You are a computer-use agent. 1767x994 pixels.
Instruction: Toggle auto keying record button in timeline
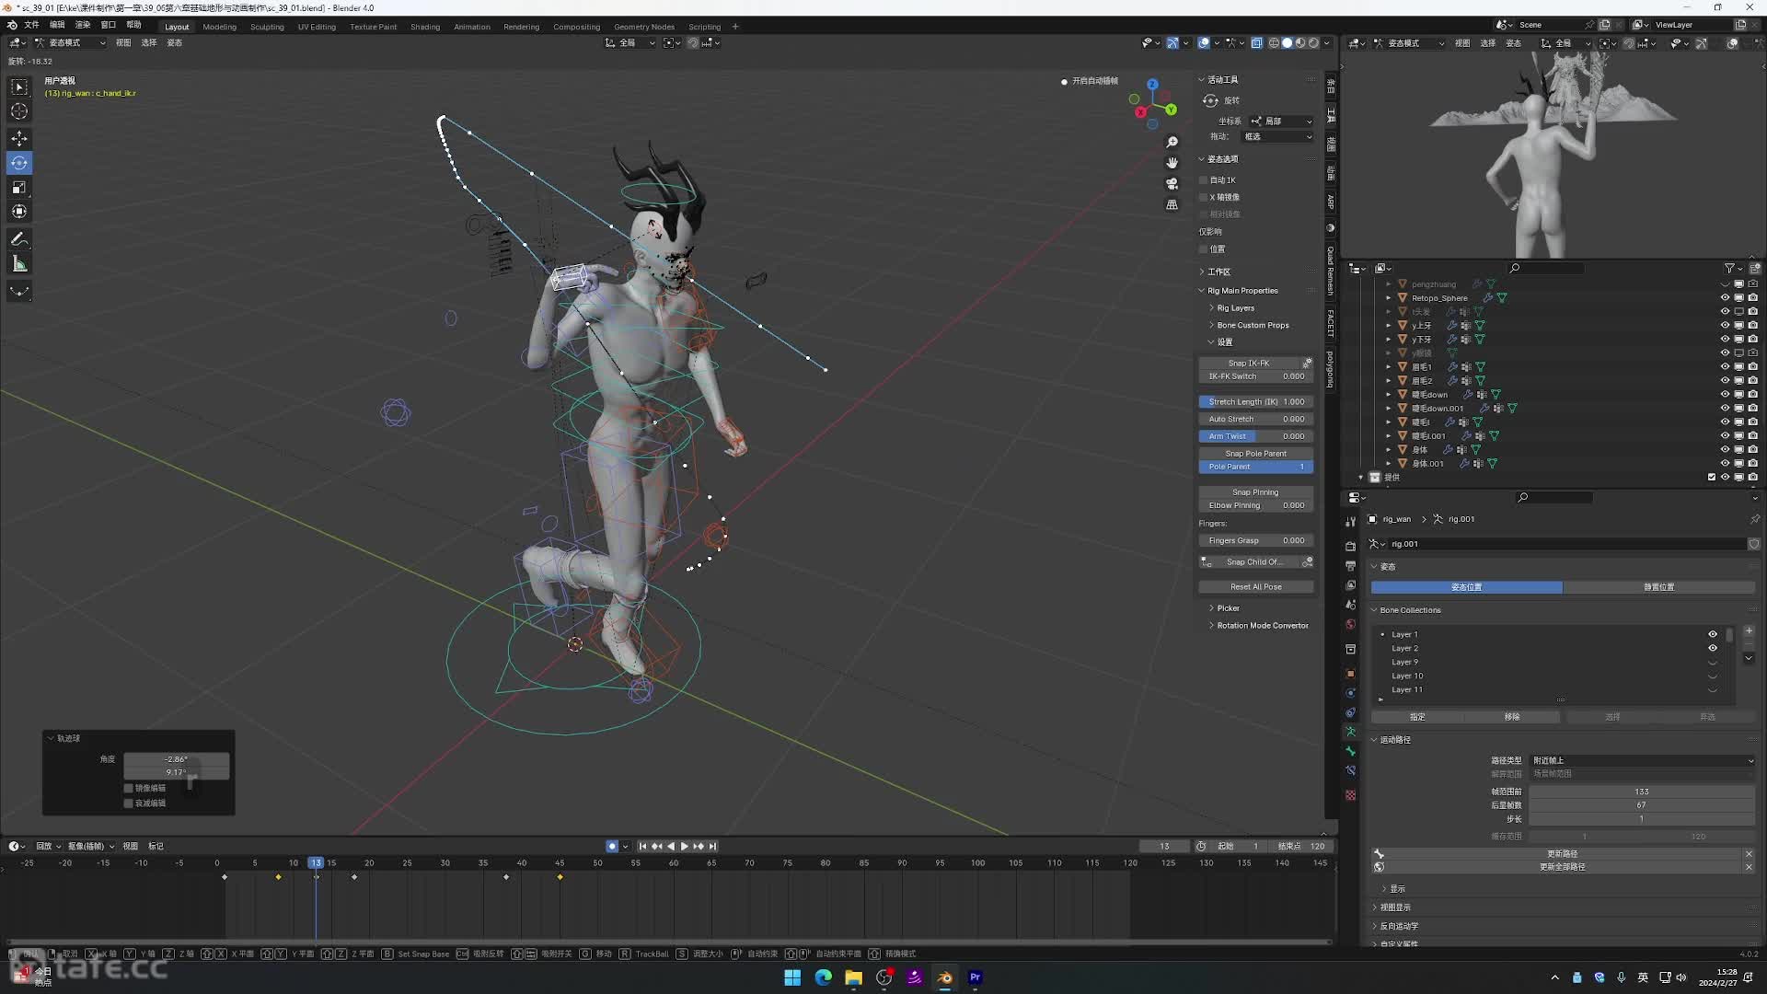(x=612, y=846)
